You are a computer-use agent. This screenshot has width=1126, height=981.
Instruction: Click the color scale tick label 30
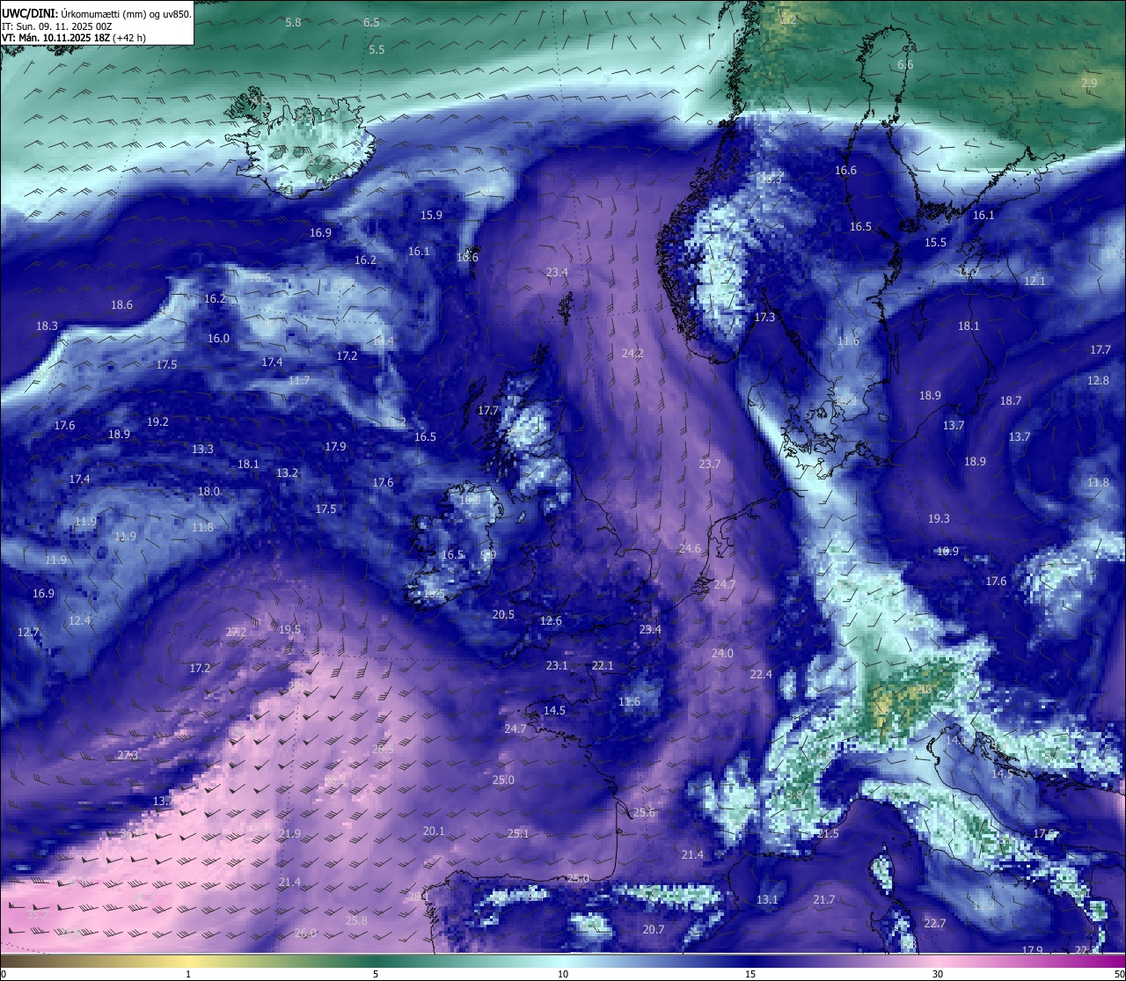pos(938,974)
